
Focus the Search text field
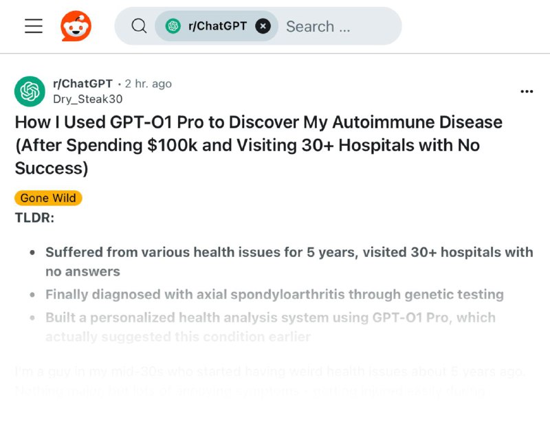tap(337, 26)
